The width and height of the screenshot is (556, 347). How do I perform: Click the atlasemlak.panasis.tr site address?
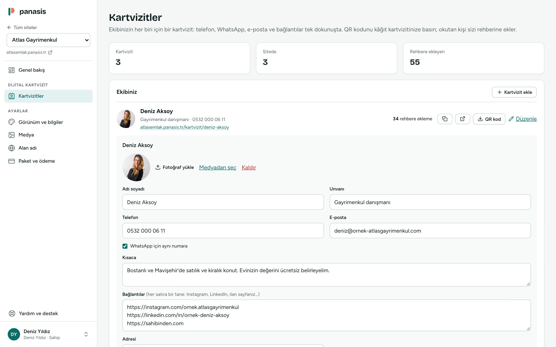coord(26,52)
